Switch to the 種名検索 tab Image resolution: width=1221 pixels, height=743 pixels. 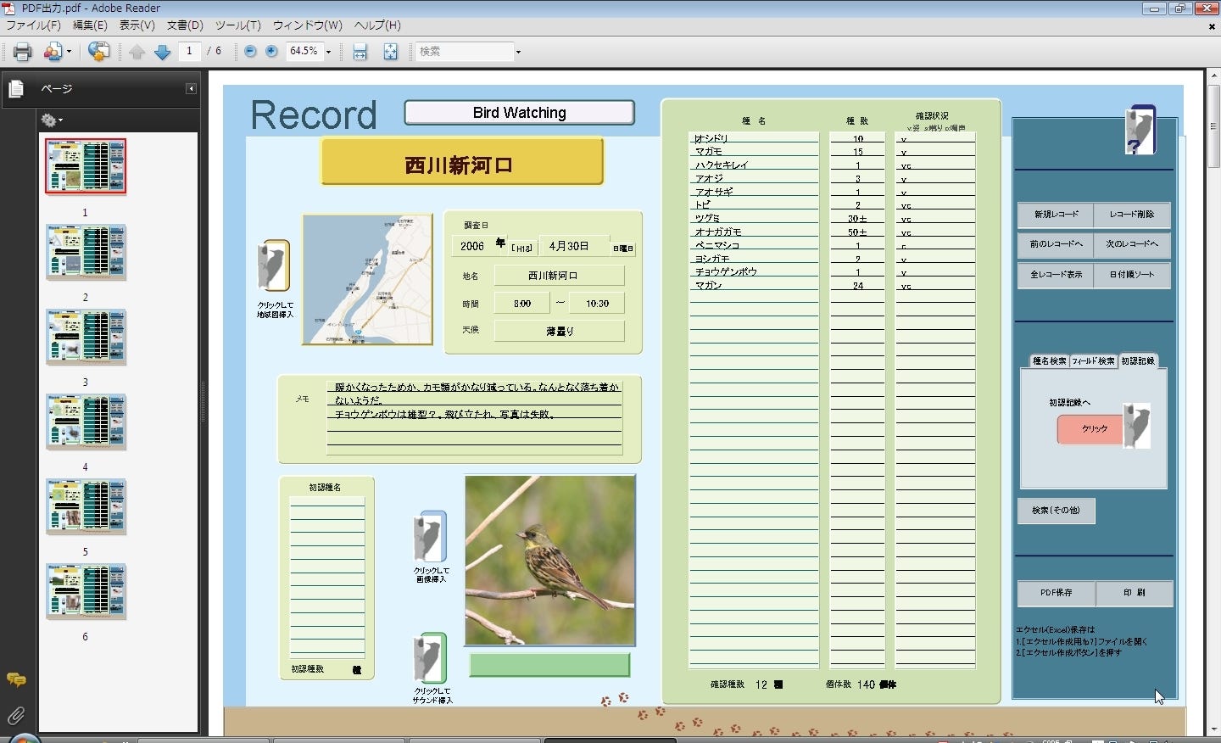pos(1049,360)
